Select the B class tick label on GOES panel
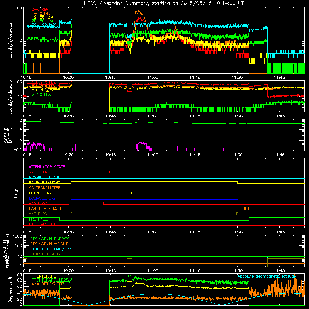 tap(21, 130)
